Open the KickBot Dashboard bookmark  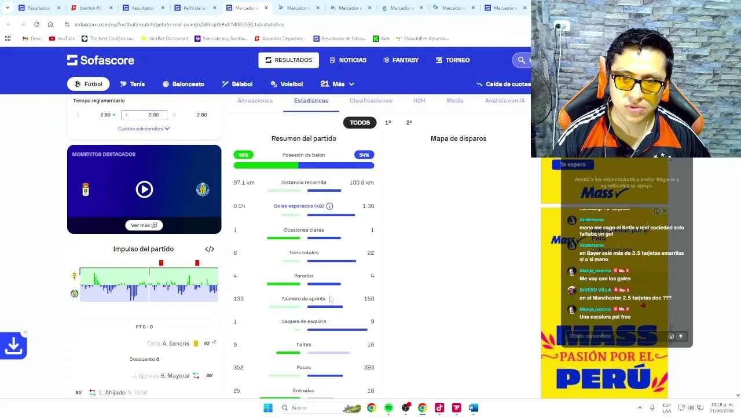164,38
